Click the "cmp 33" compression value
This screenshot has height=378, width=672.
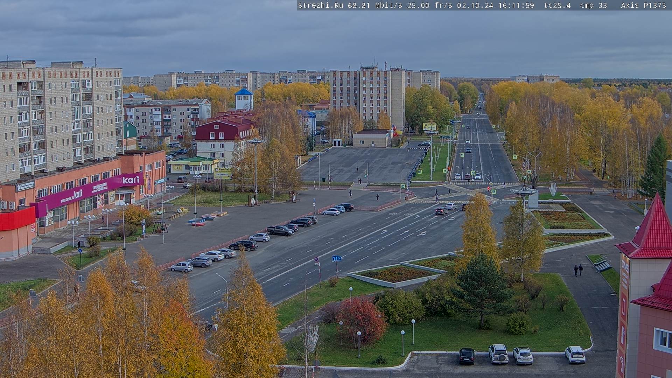tap(594, 5)
